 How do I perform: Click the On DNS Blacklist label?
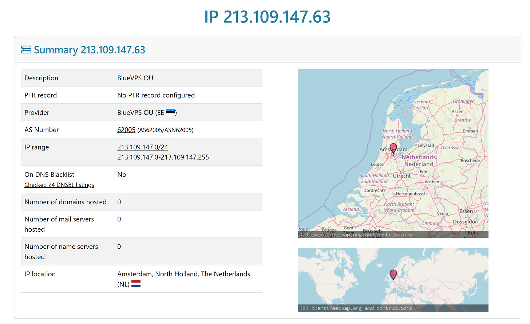(50, 175)
